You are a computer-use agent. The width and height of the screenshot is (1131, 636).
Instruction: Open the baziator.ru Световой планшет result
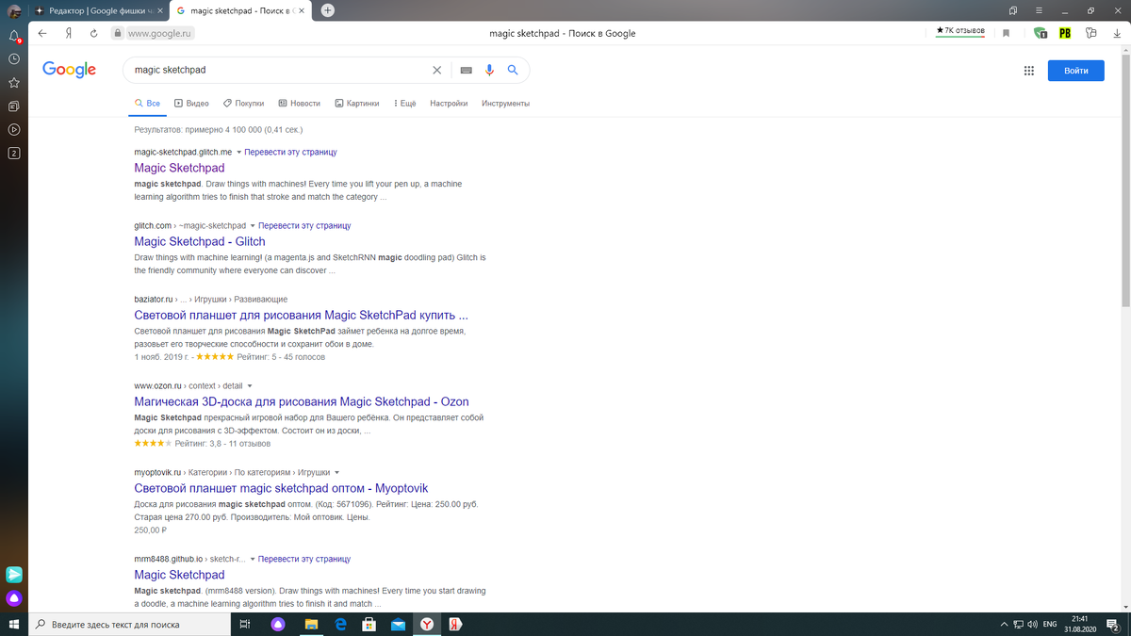pyautogui.click(x=301, y=315)
